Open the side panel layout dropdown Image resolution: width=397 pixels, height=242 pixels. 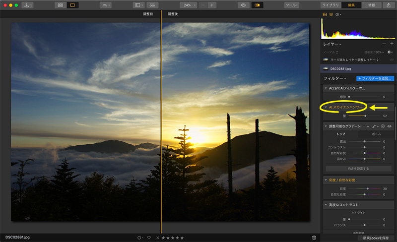click(x=139, y=5)
